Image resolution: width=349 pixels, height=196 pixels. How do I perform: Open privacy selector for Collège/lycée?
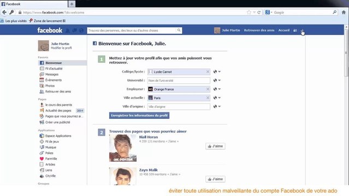pyautogui.click(x=217, y=72)
